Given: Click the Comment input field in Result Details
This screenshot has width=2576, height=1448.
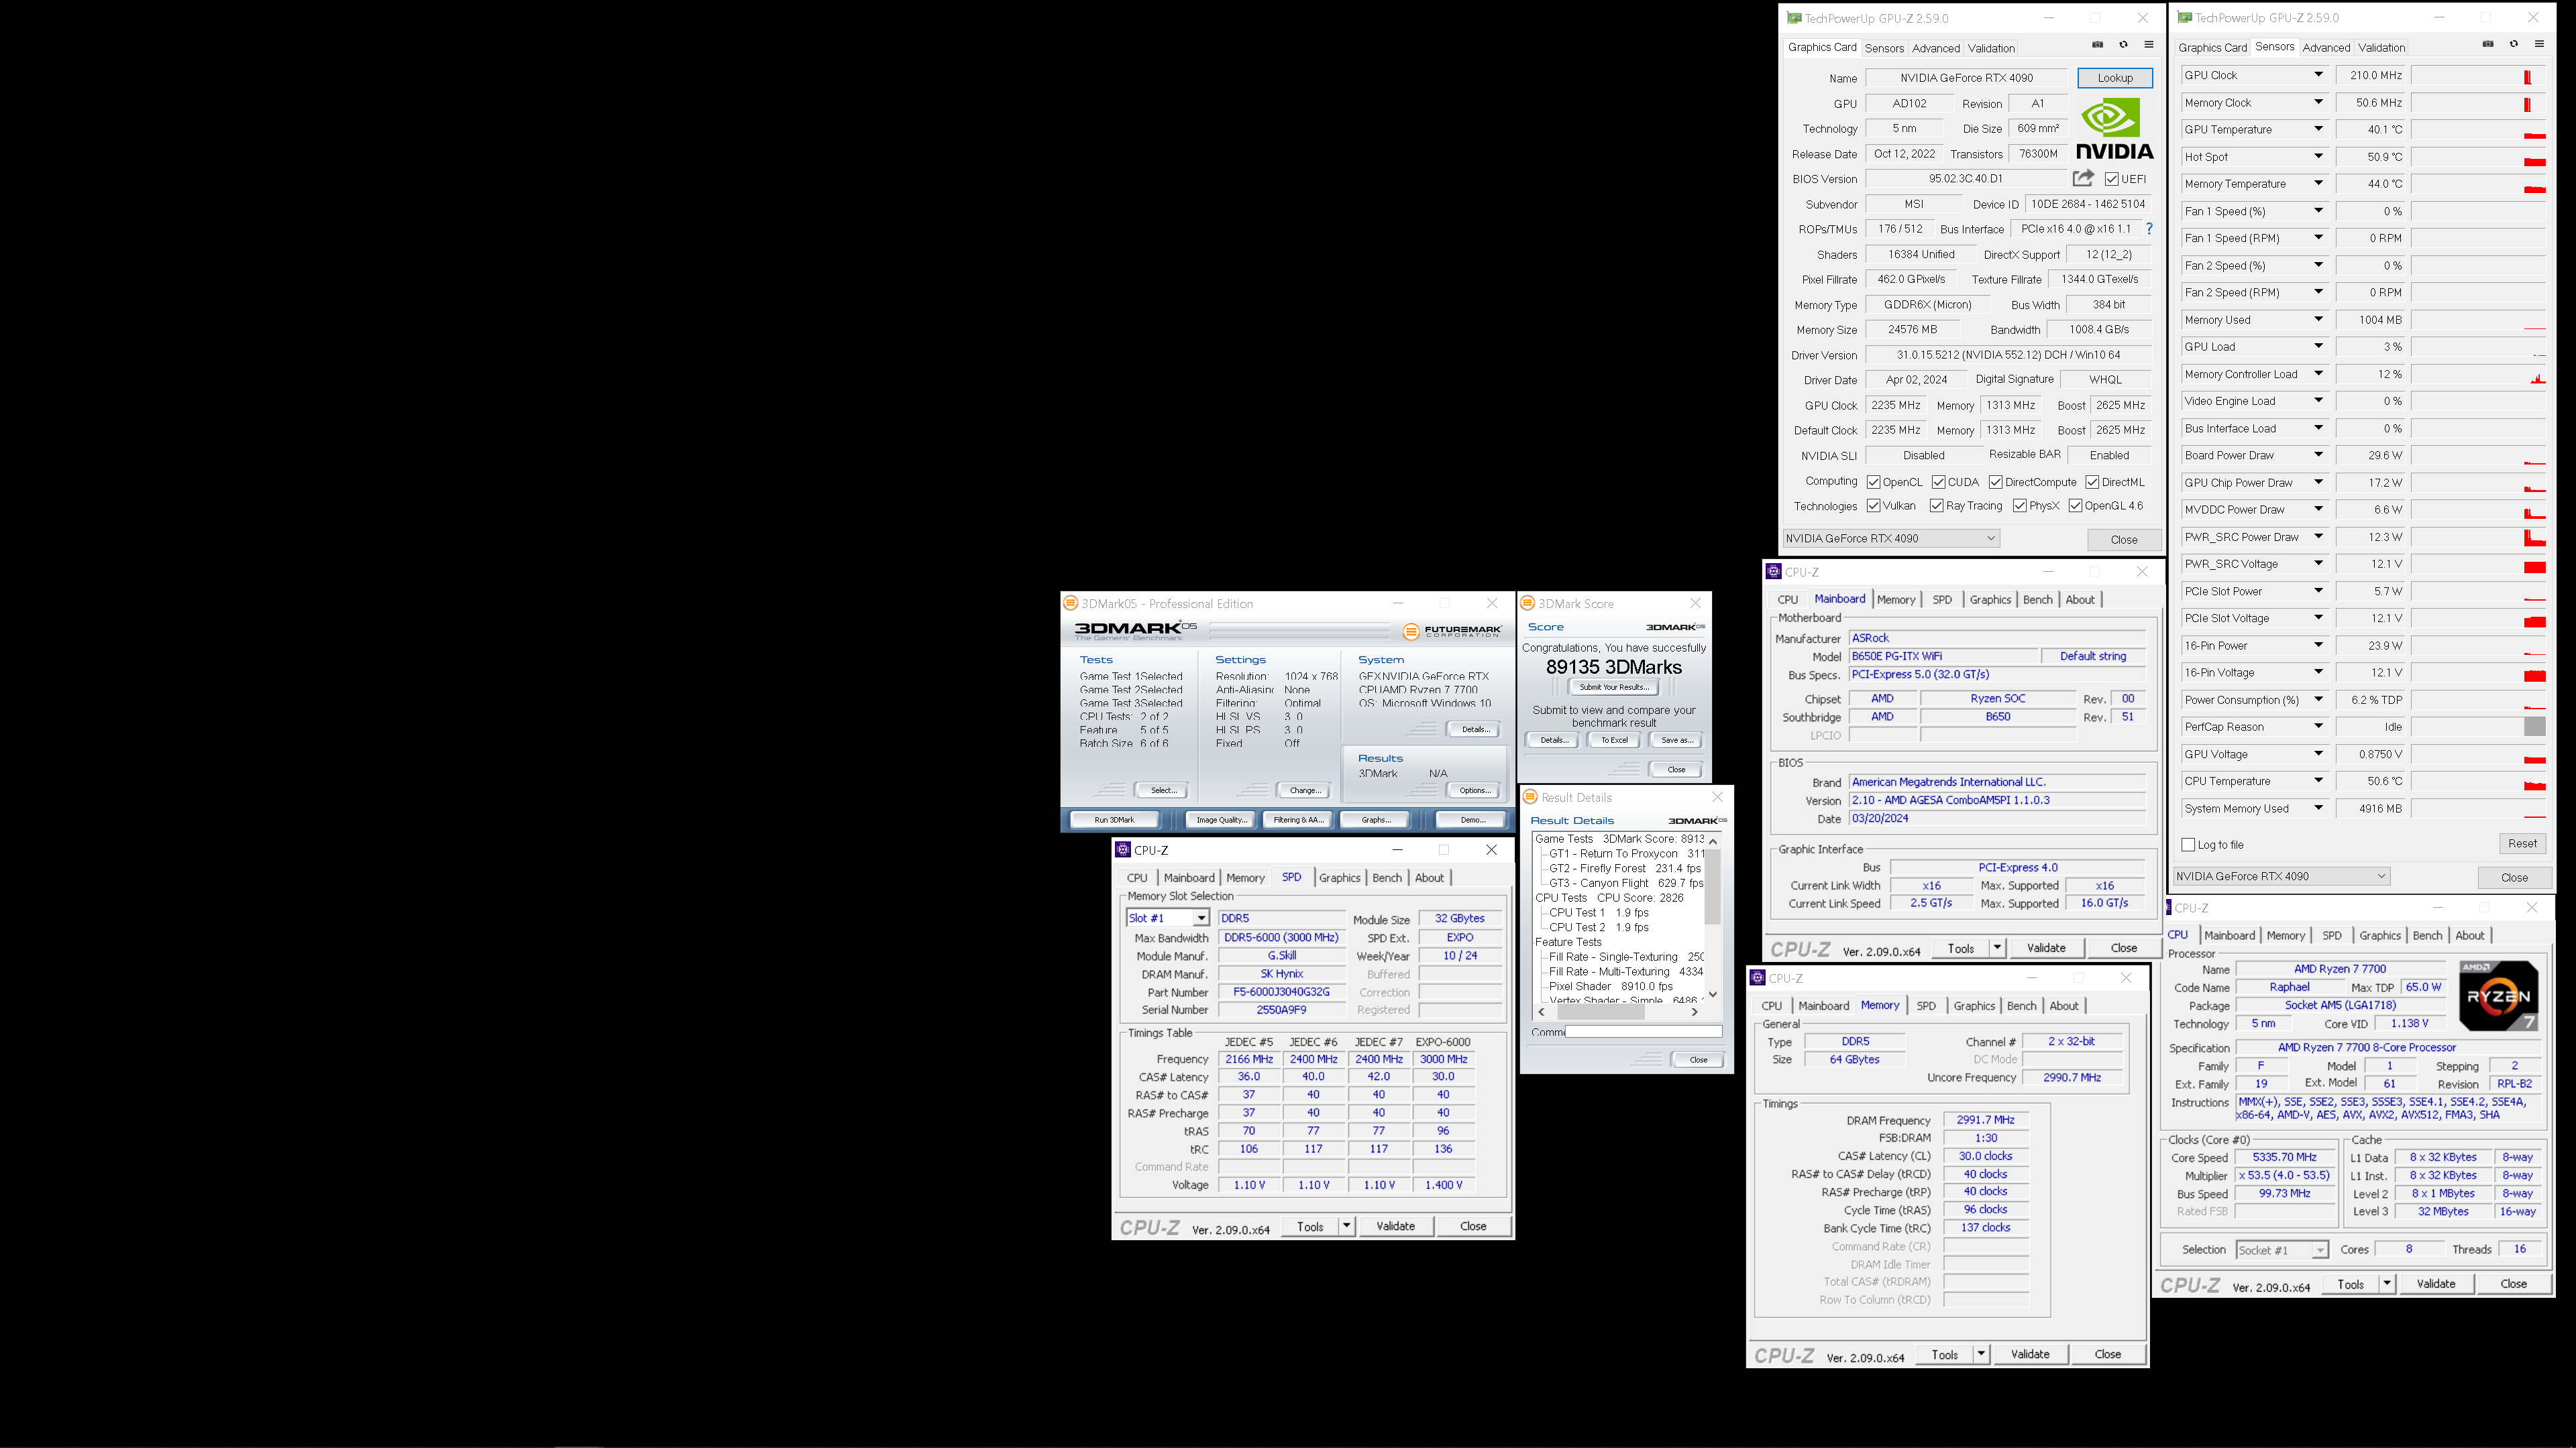Looking at the screenshot, I should pos(1643,1031).
